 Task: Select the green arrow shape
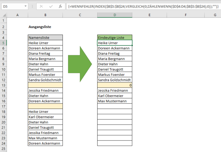tap(80, 64)
